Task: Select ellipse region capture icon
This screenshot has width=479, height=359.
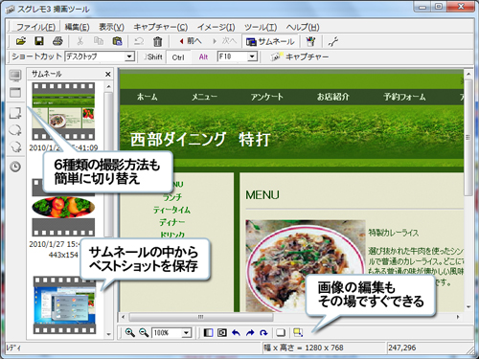Action: point(15,130)
